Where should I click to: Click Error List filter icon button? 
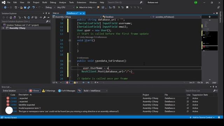click(79, 91)
